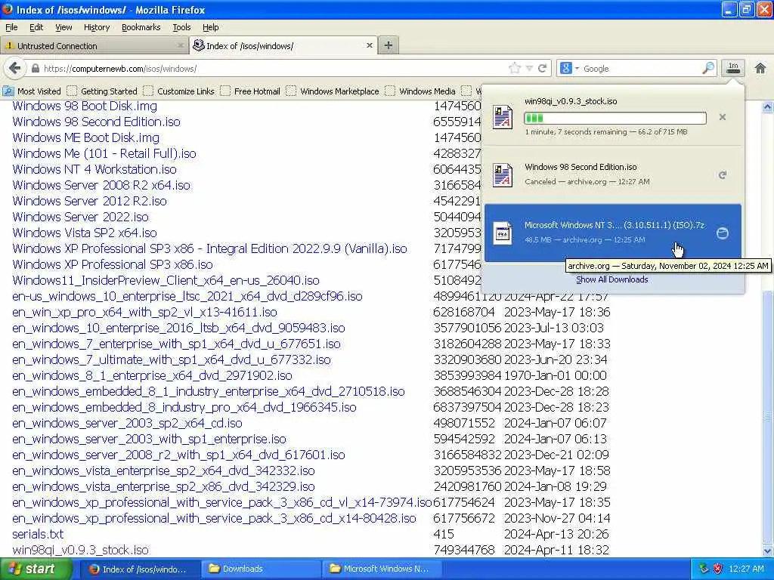The width and height of the screenshot is (774, 580).
Task: Switch to Downloads folder taskbar button
Action: coord(261,569)
